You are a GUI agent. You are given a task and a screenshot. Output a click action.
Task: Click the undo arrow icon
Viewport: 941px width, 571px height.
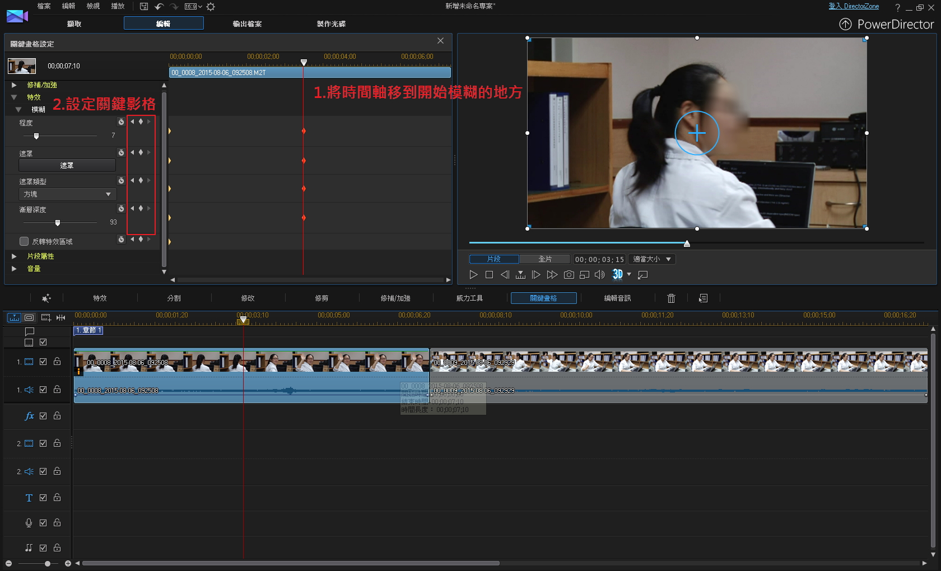(x=159, y=7)
